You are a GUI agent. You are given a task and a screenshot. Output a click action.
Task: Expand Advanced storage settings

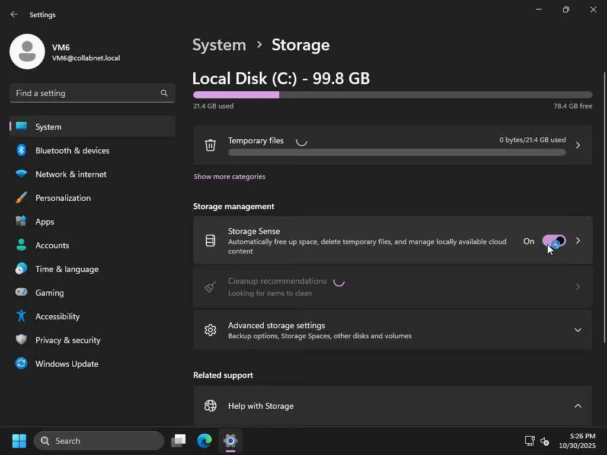577,330
